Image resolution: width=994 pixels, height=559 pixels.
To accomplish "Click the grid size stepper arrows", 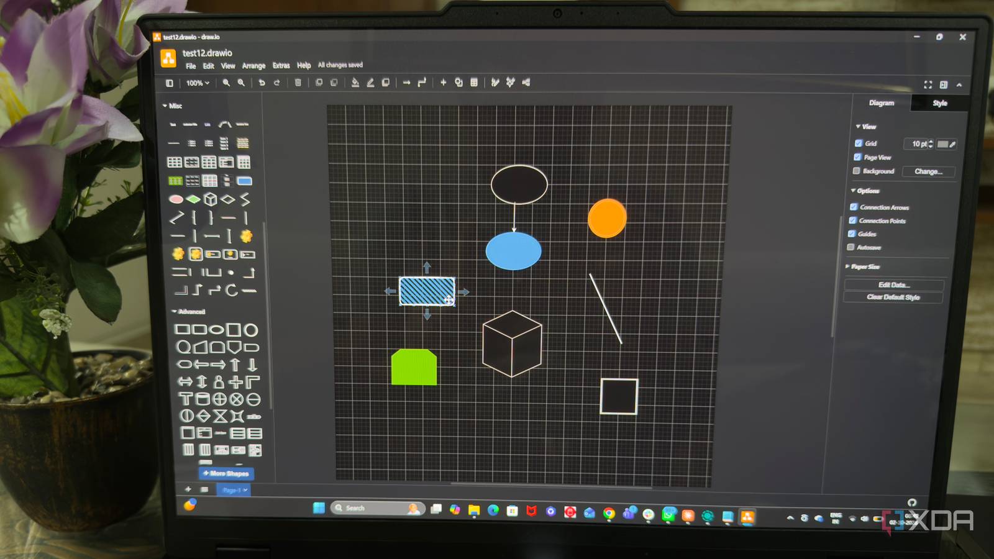I will (x=931, y=144).
